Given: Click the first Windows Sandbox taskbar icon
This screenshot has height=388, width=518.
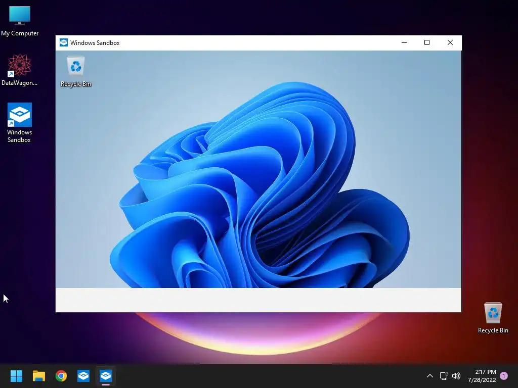Looking at the screenshot, I should coord(83,375).
